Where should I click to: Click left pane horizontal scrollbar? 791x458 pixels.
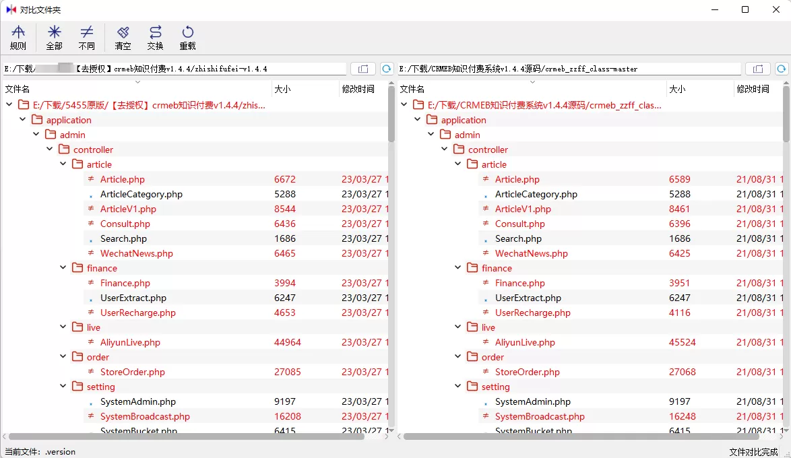(x=187, y=436)
